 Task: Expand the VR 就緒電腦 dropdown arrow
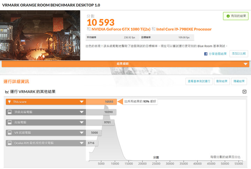tap(82, 132)
